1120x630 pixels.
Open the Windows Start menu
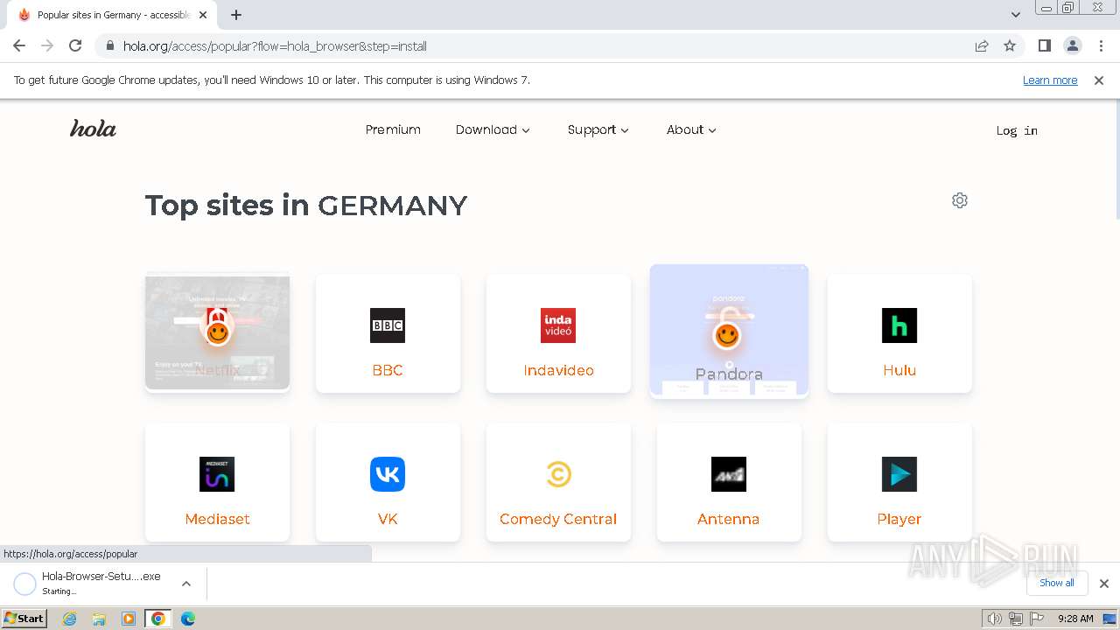[x=24, y=619]
